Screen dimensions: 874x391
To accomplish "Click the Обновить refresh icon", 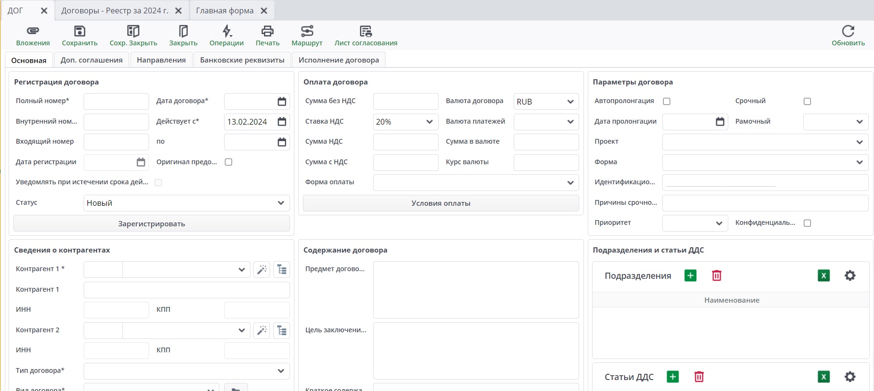I will pos(848,32).
